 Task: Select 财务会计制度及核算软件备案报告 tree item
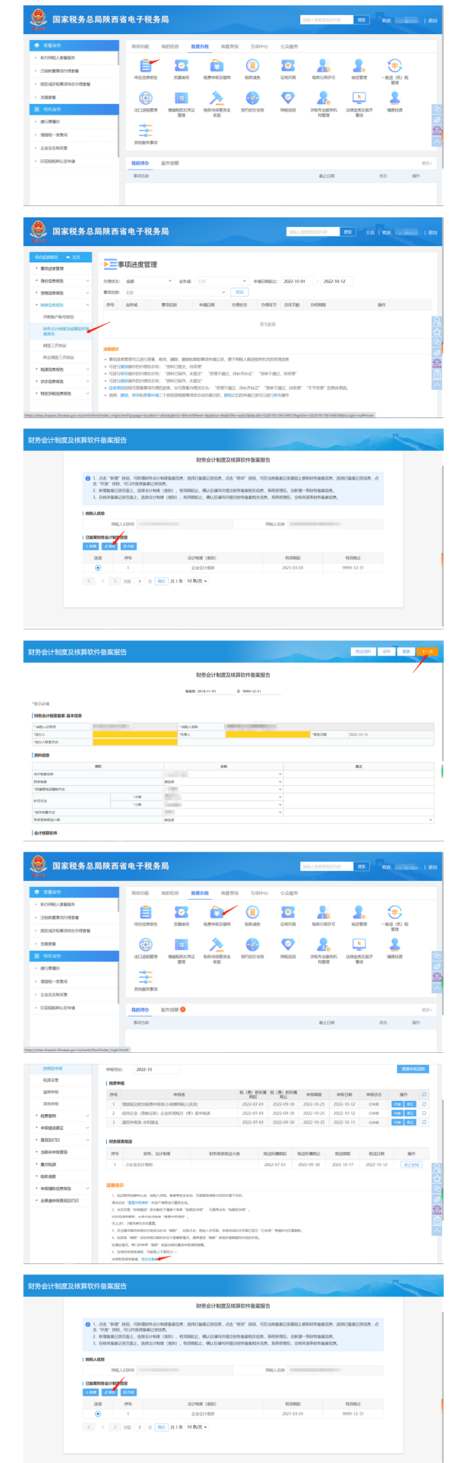pyautogui.click(x=66, y=331)
